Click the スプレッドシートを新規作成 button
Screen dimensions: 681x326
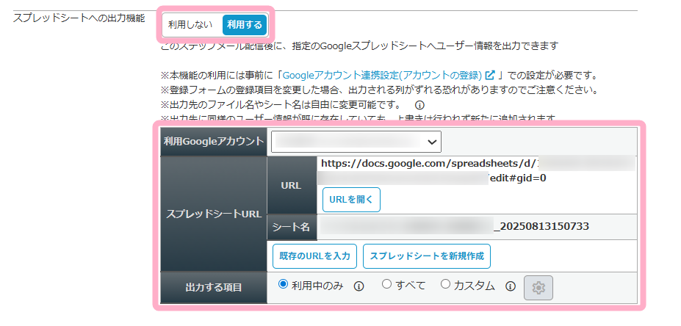point(427,256)
